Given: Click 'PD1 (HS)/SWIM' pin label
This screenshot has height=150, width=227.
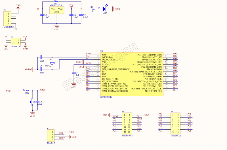Looking at the screenshot, I should pyautogui.click(x=154, y=69).
